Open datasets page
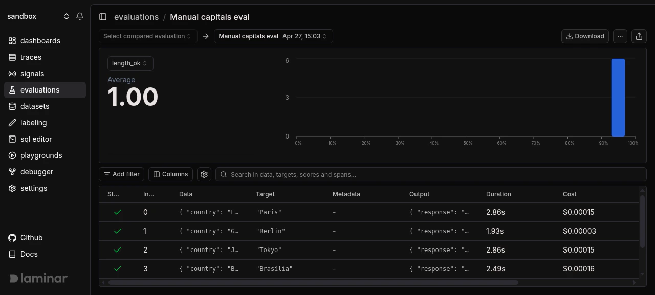655x295 pixels. [45, 106]
